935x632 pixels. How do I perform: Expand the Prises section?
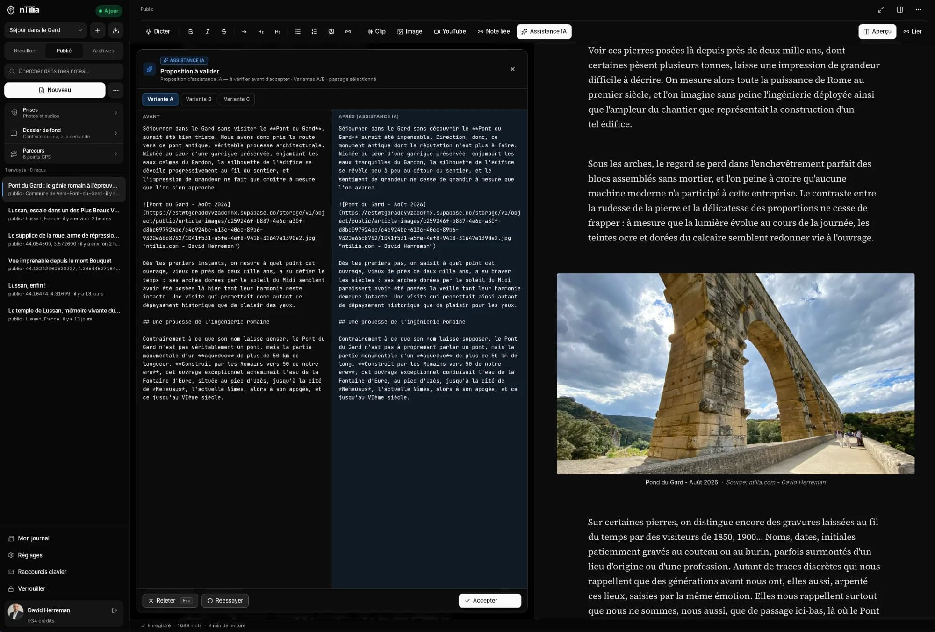pos(64,113)
